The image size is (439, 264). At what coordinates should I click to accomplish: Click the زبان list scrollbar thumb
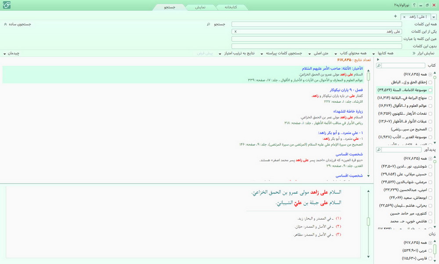click(435, 249)
